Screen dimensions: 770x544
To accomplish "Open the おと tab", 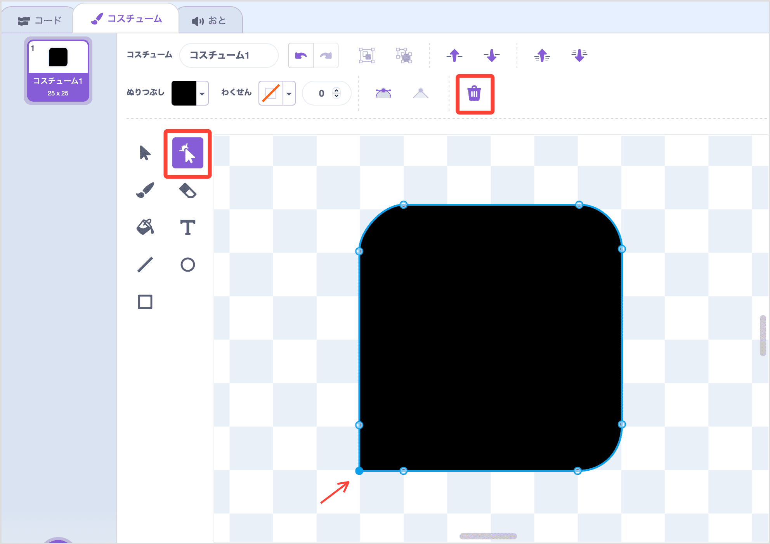I will [x=209, y=20].
